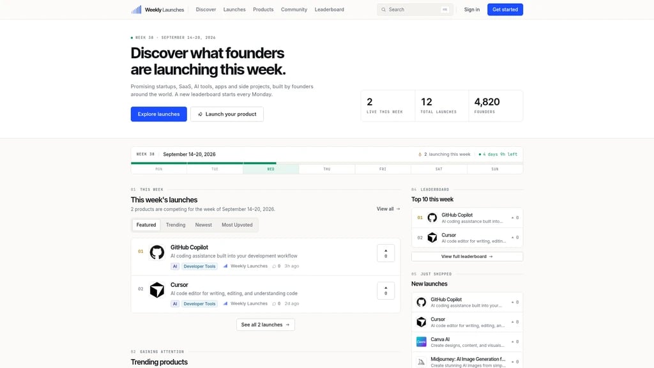Switch to the Newest tab
This screenshot has width=654, height=368.
(x=204, y=225)
